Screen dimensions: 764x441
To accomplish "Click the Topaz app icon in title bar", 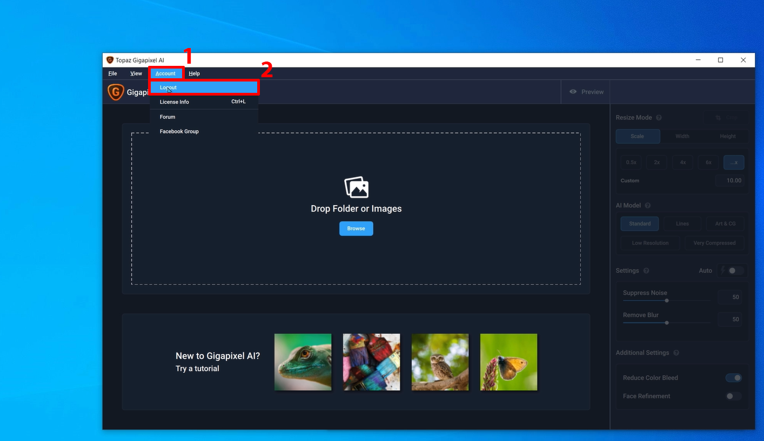I will coord(110,60).
